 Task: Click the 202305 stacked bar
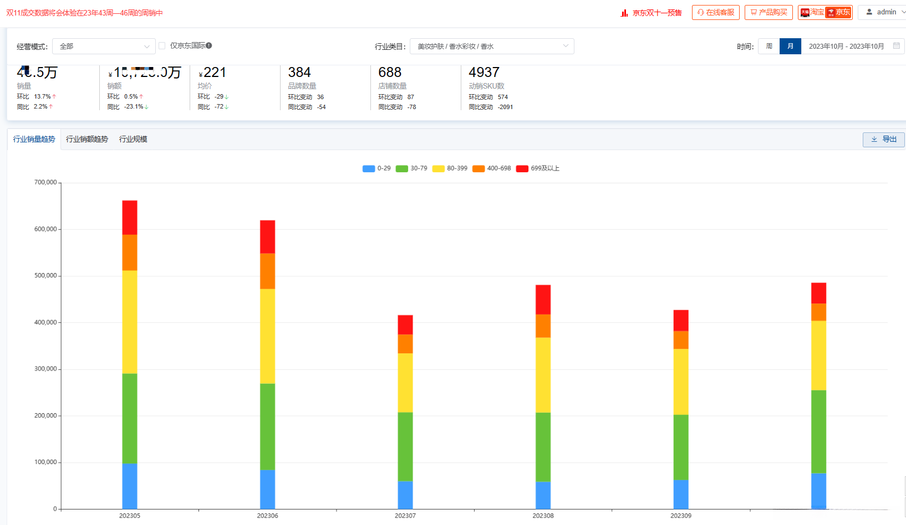pos(130,354)
